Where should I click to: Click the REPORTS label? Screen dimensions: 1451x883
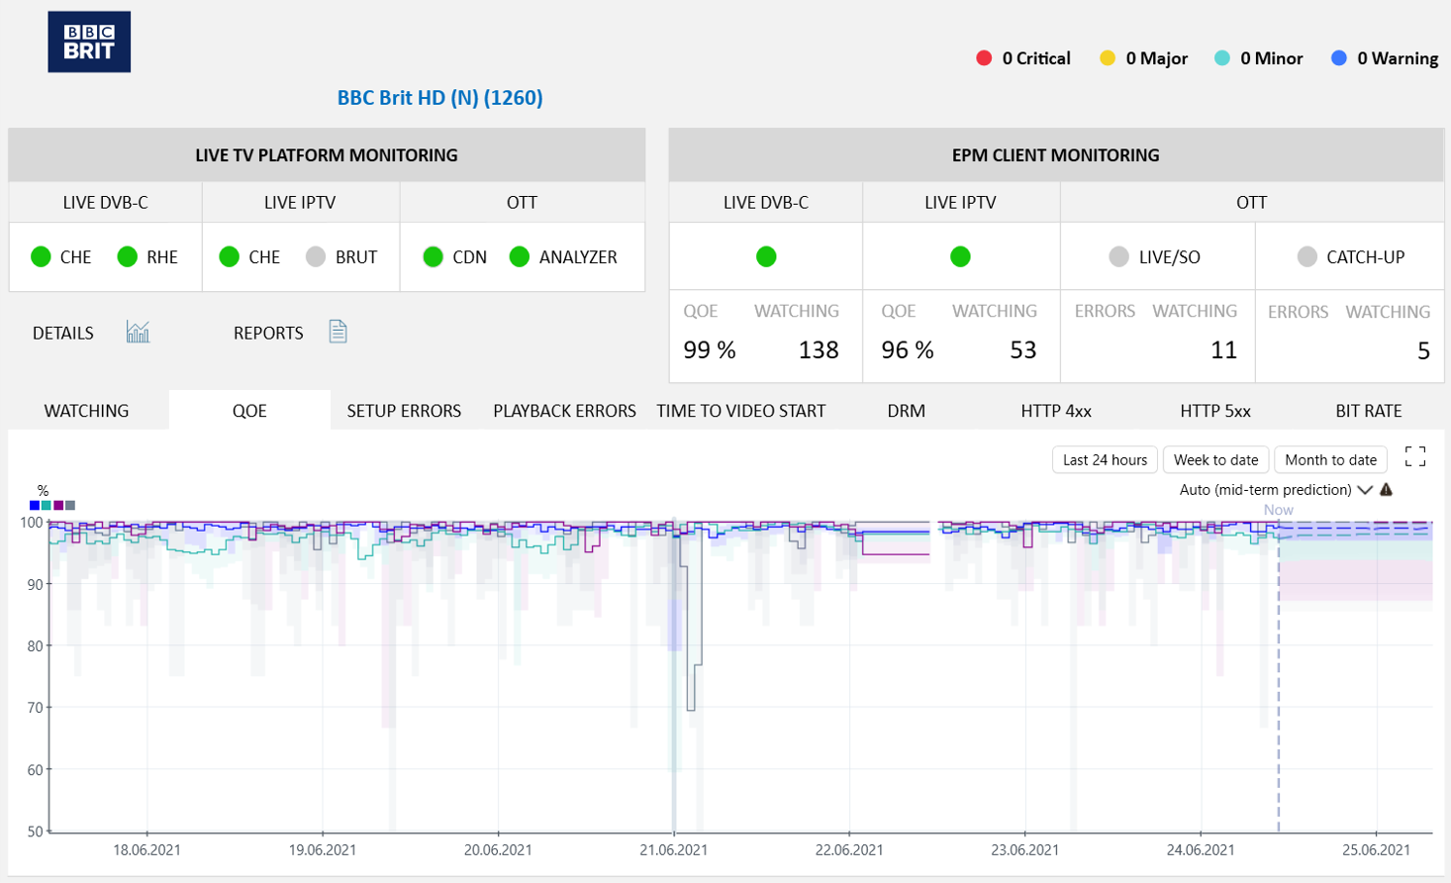(x=268, y=334)
